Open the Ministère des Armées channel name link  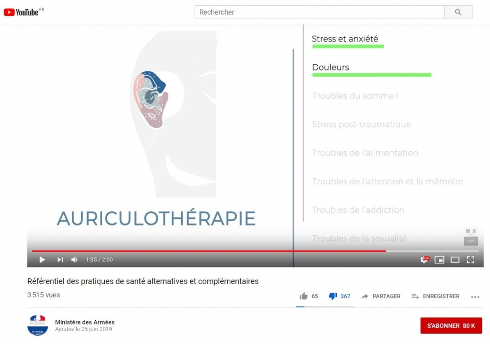coord(85,322)
